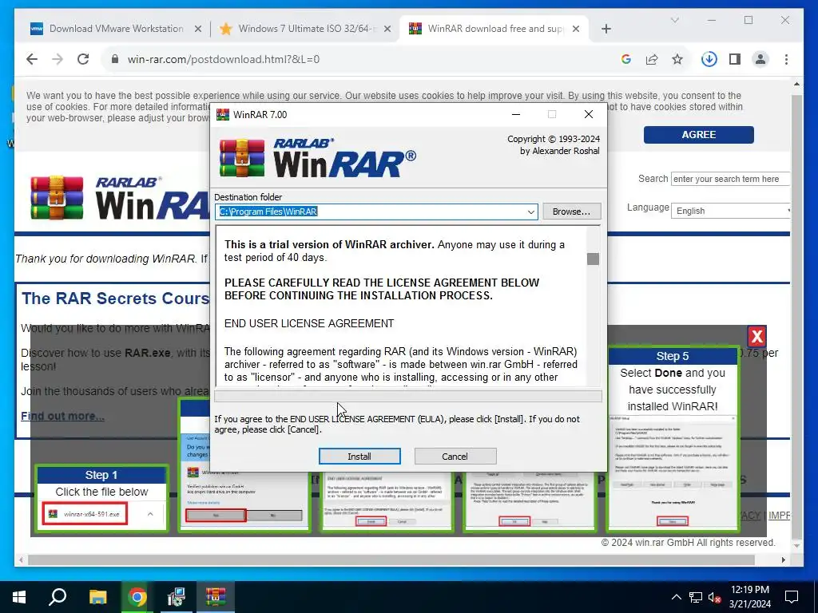Click the share page icon
This screenshot has width=818, height=613.
click(x=652, y=59)
